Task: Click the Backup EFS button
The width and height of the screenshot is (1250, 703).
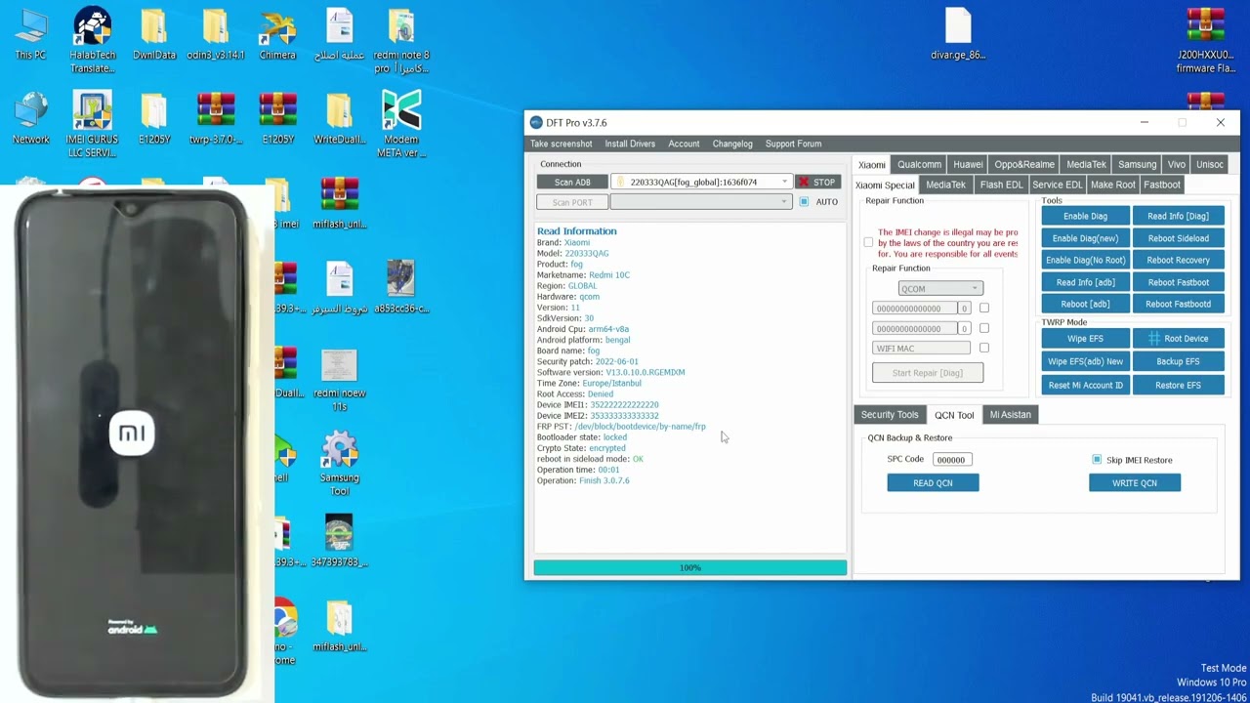Action: click(1179, 361)
